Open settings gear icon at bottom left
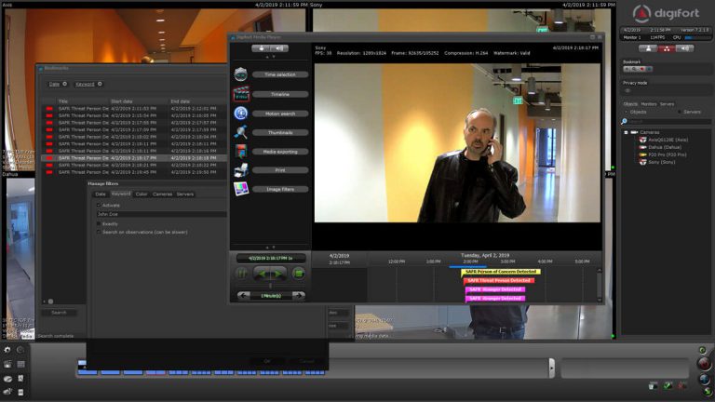The height and width of the screenshot is (402, 715). click(7, 350)
